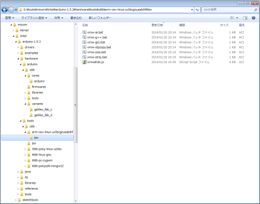The image size is (260, 204).
Task: Expand the Atmel tree node
Action: point(14,31)
